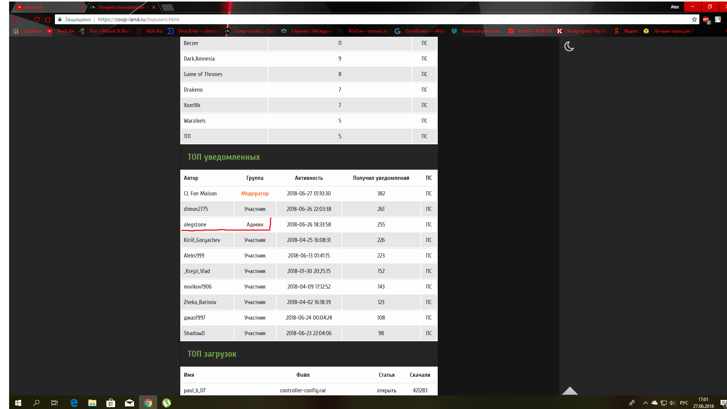
Task: Open Windows search magnifier icon
Action: [x=36, y=403]
